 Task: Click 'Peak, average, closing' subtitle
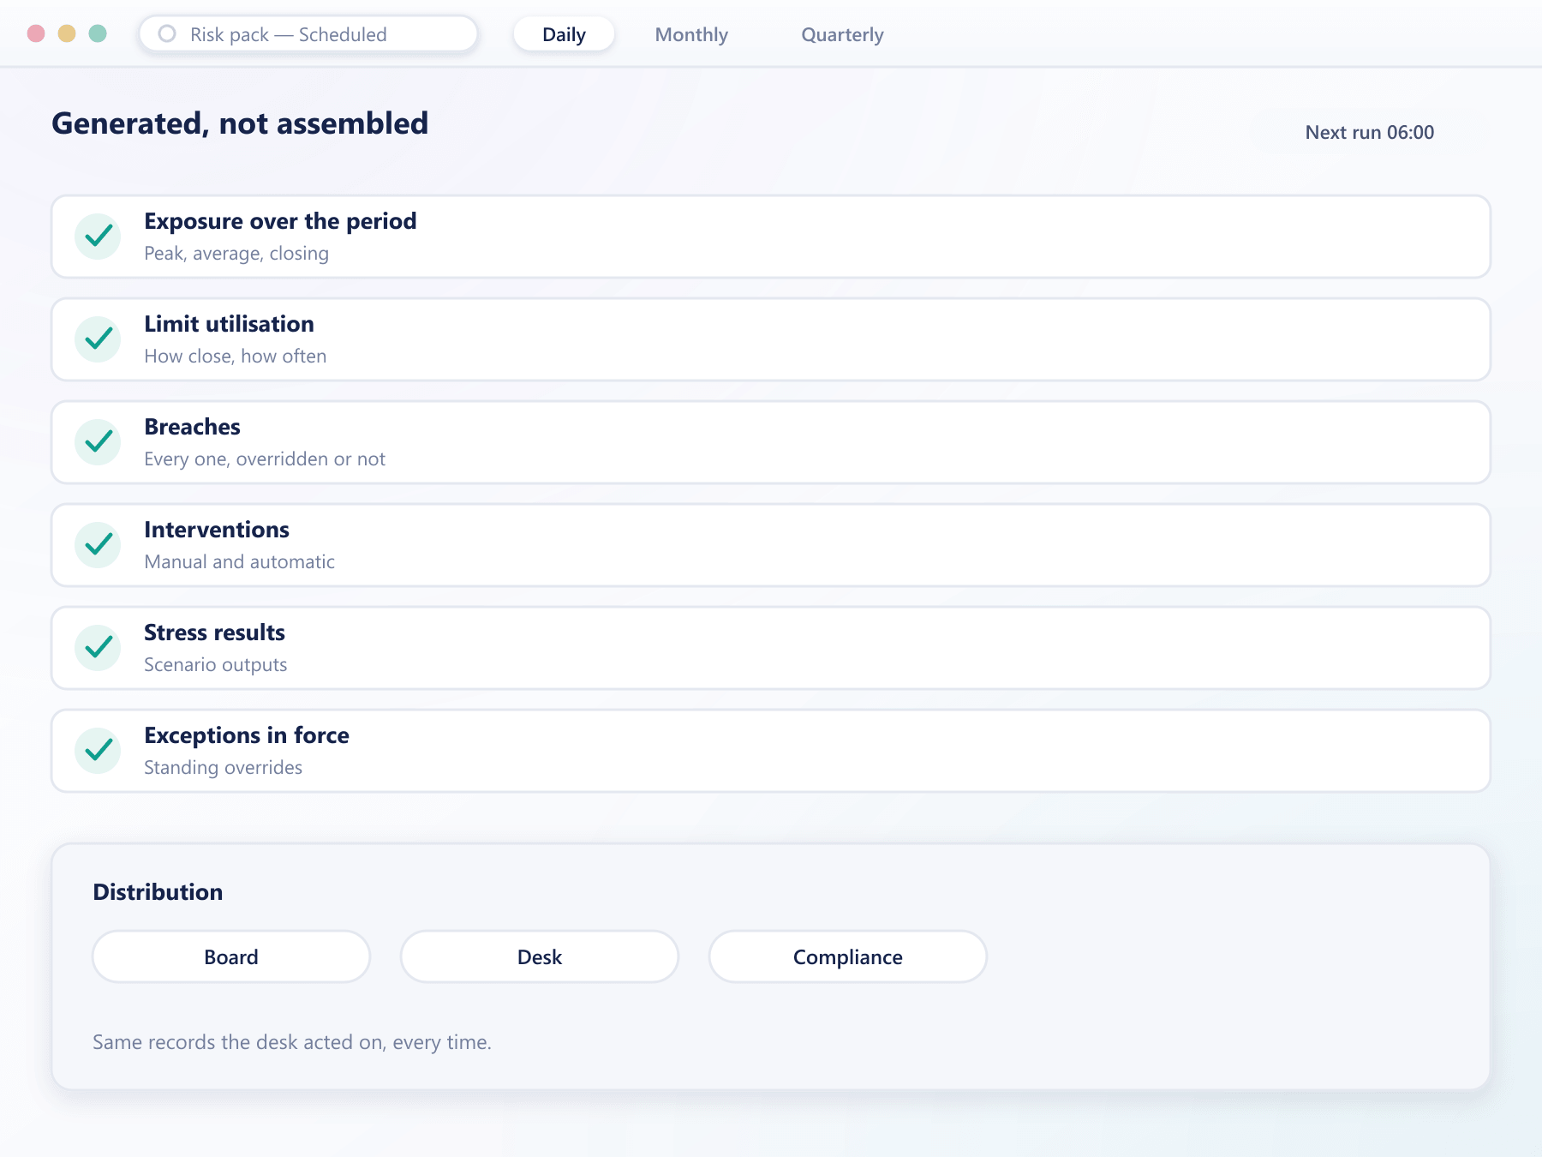coord(236,254)
